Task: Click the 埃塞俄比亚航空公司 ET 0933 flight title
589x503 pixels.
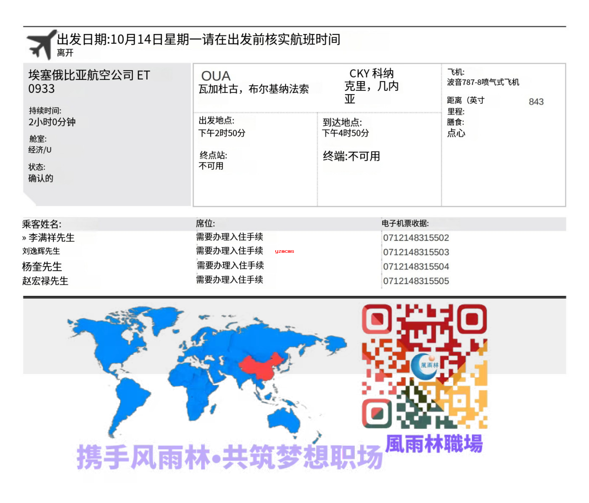Action: coord(89,82)
